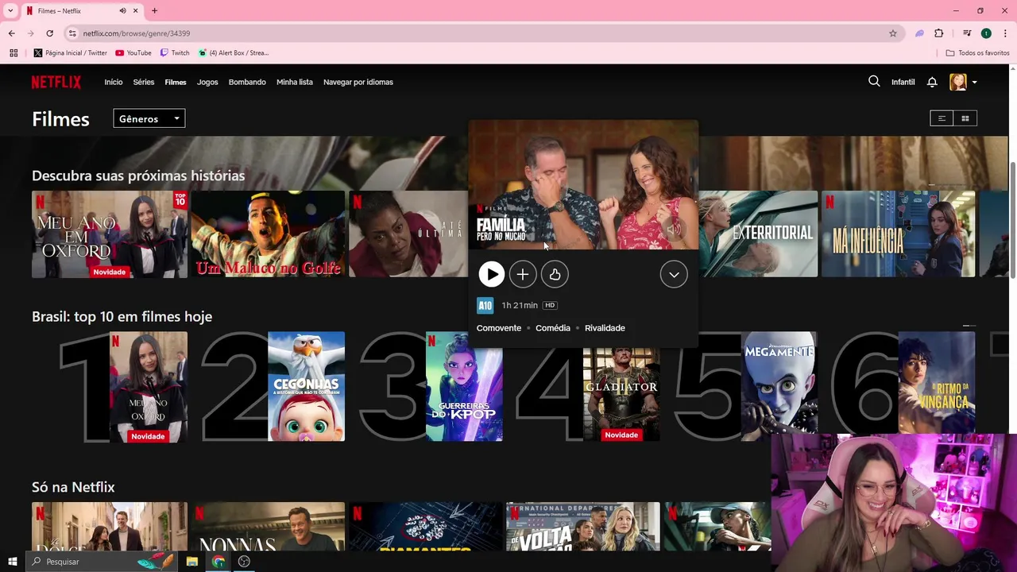
Task: Open the Nonnas thumbnail
Action: click(268, 526)
